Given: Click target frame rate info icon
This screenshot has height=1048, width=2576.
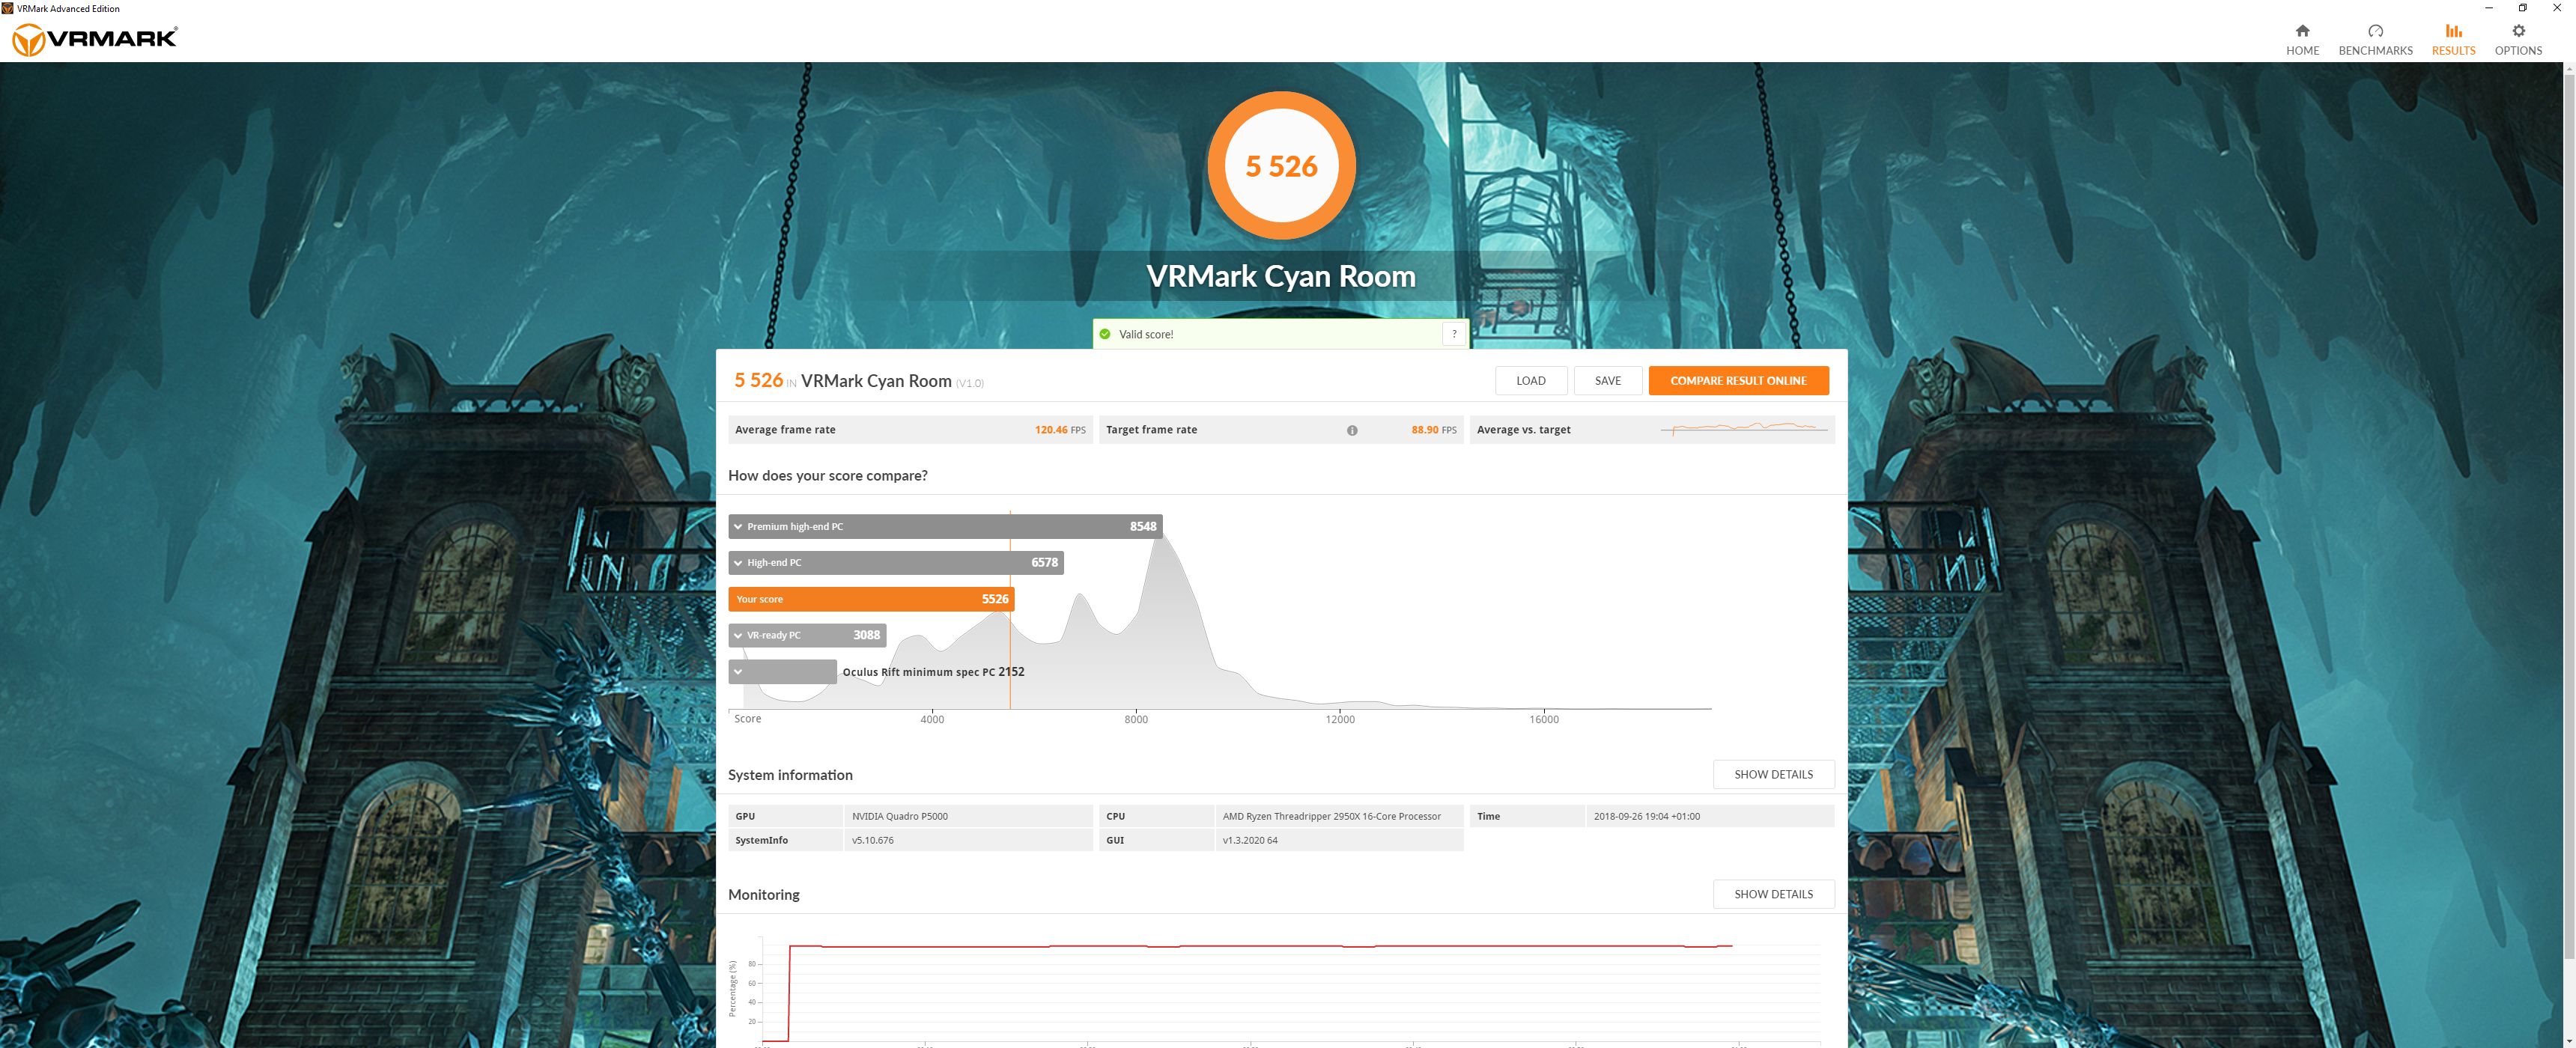Looking at the screenshot, I should click(x=1352, y=430).
